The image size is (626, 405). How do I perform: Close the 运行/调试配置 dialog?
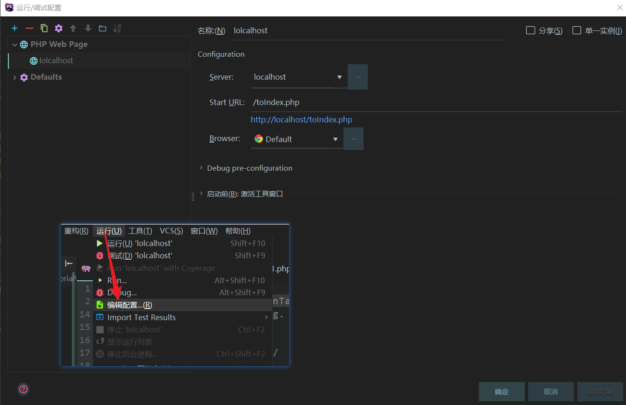[619, 7]
